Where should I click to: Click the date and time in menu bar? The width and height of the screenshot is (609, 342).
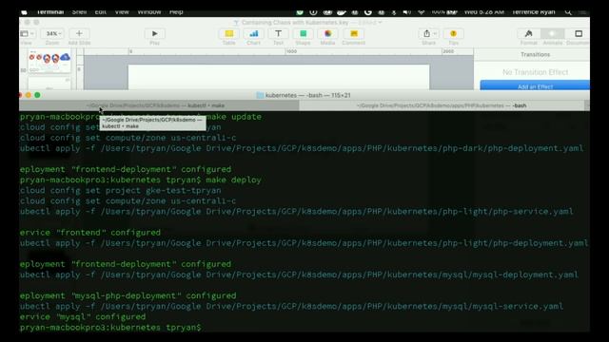coord(484,12)
